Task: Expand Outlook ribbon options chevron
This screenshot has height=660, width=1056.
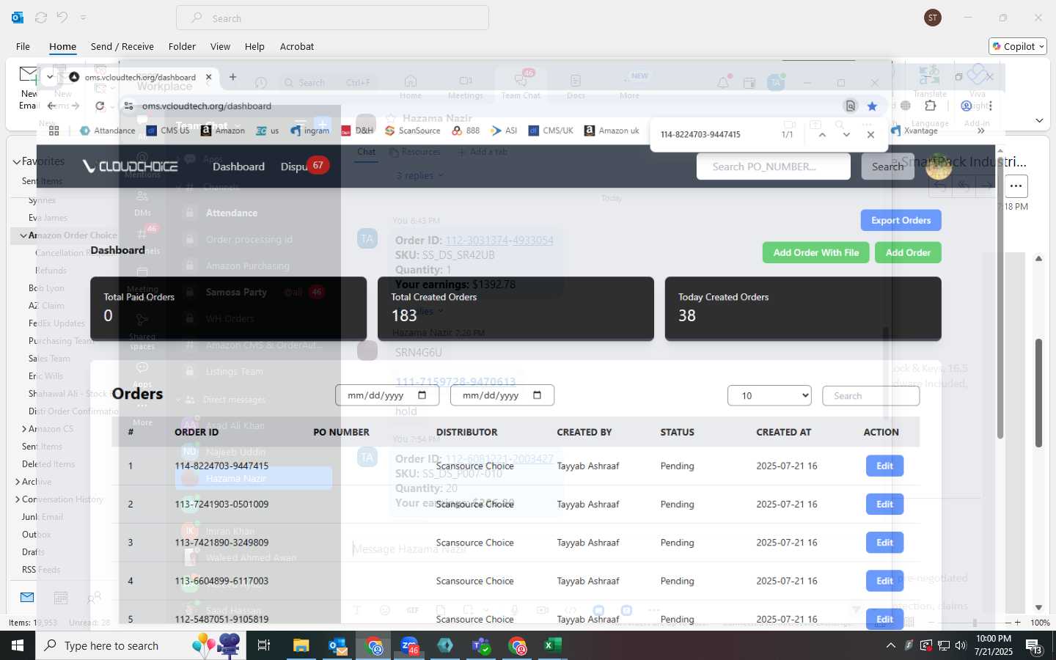Action: tap(1039, 120)
